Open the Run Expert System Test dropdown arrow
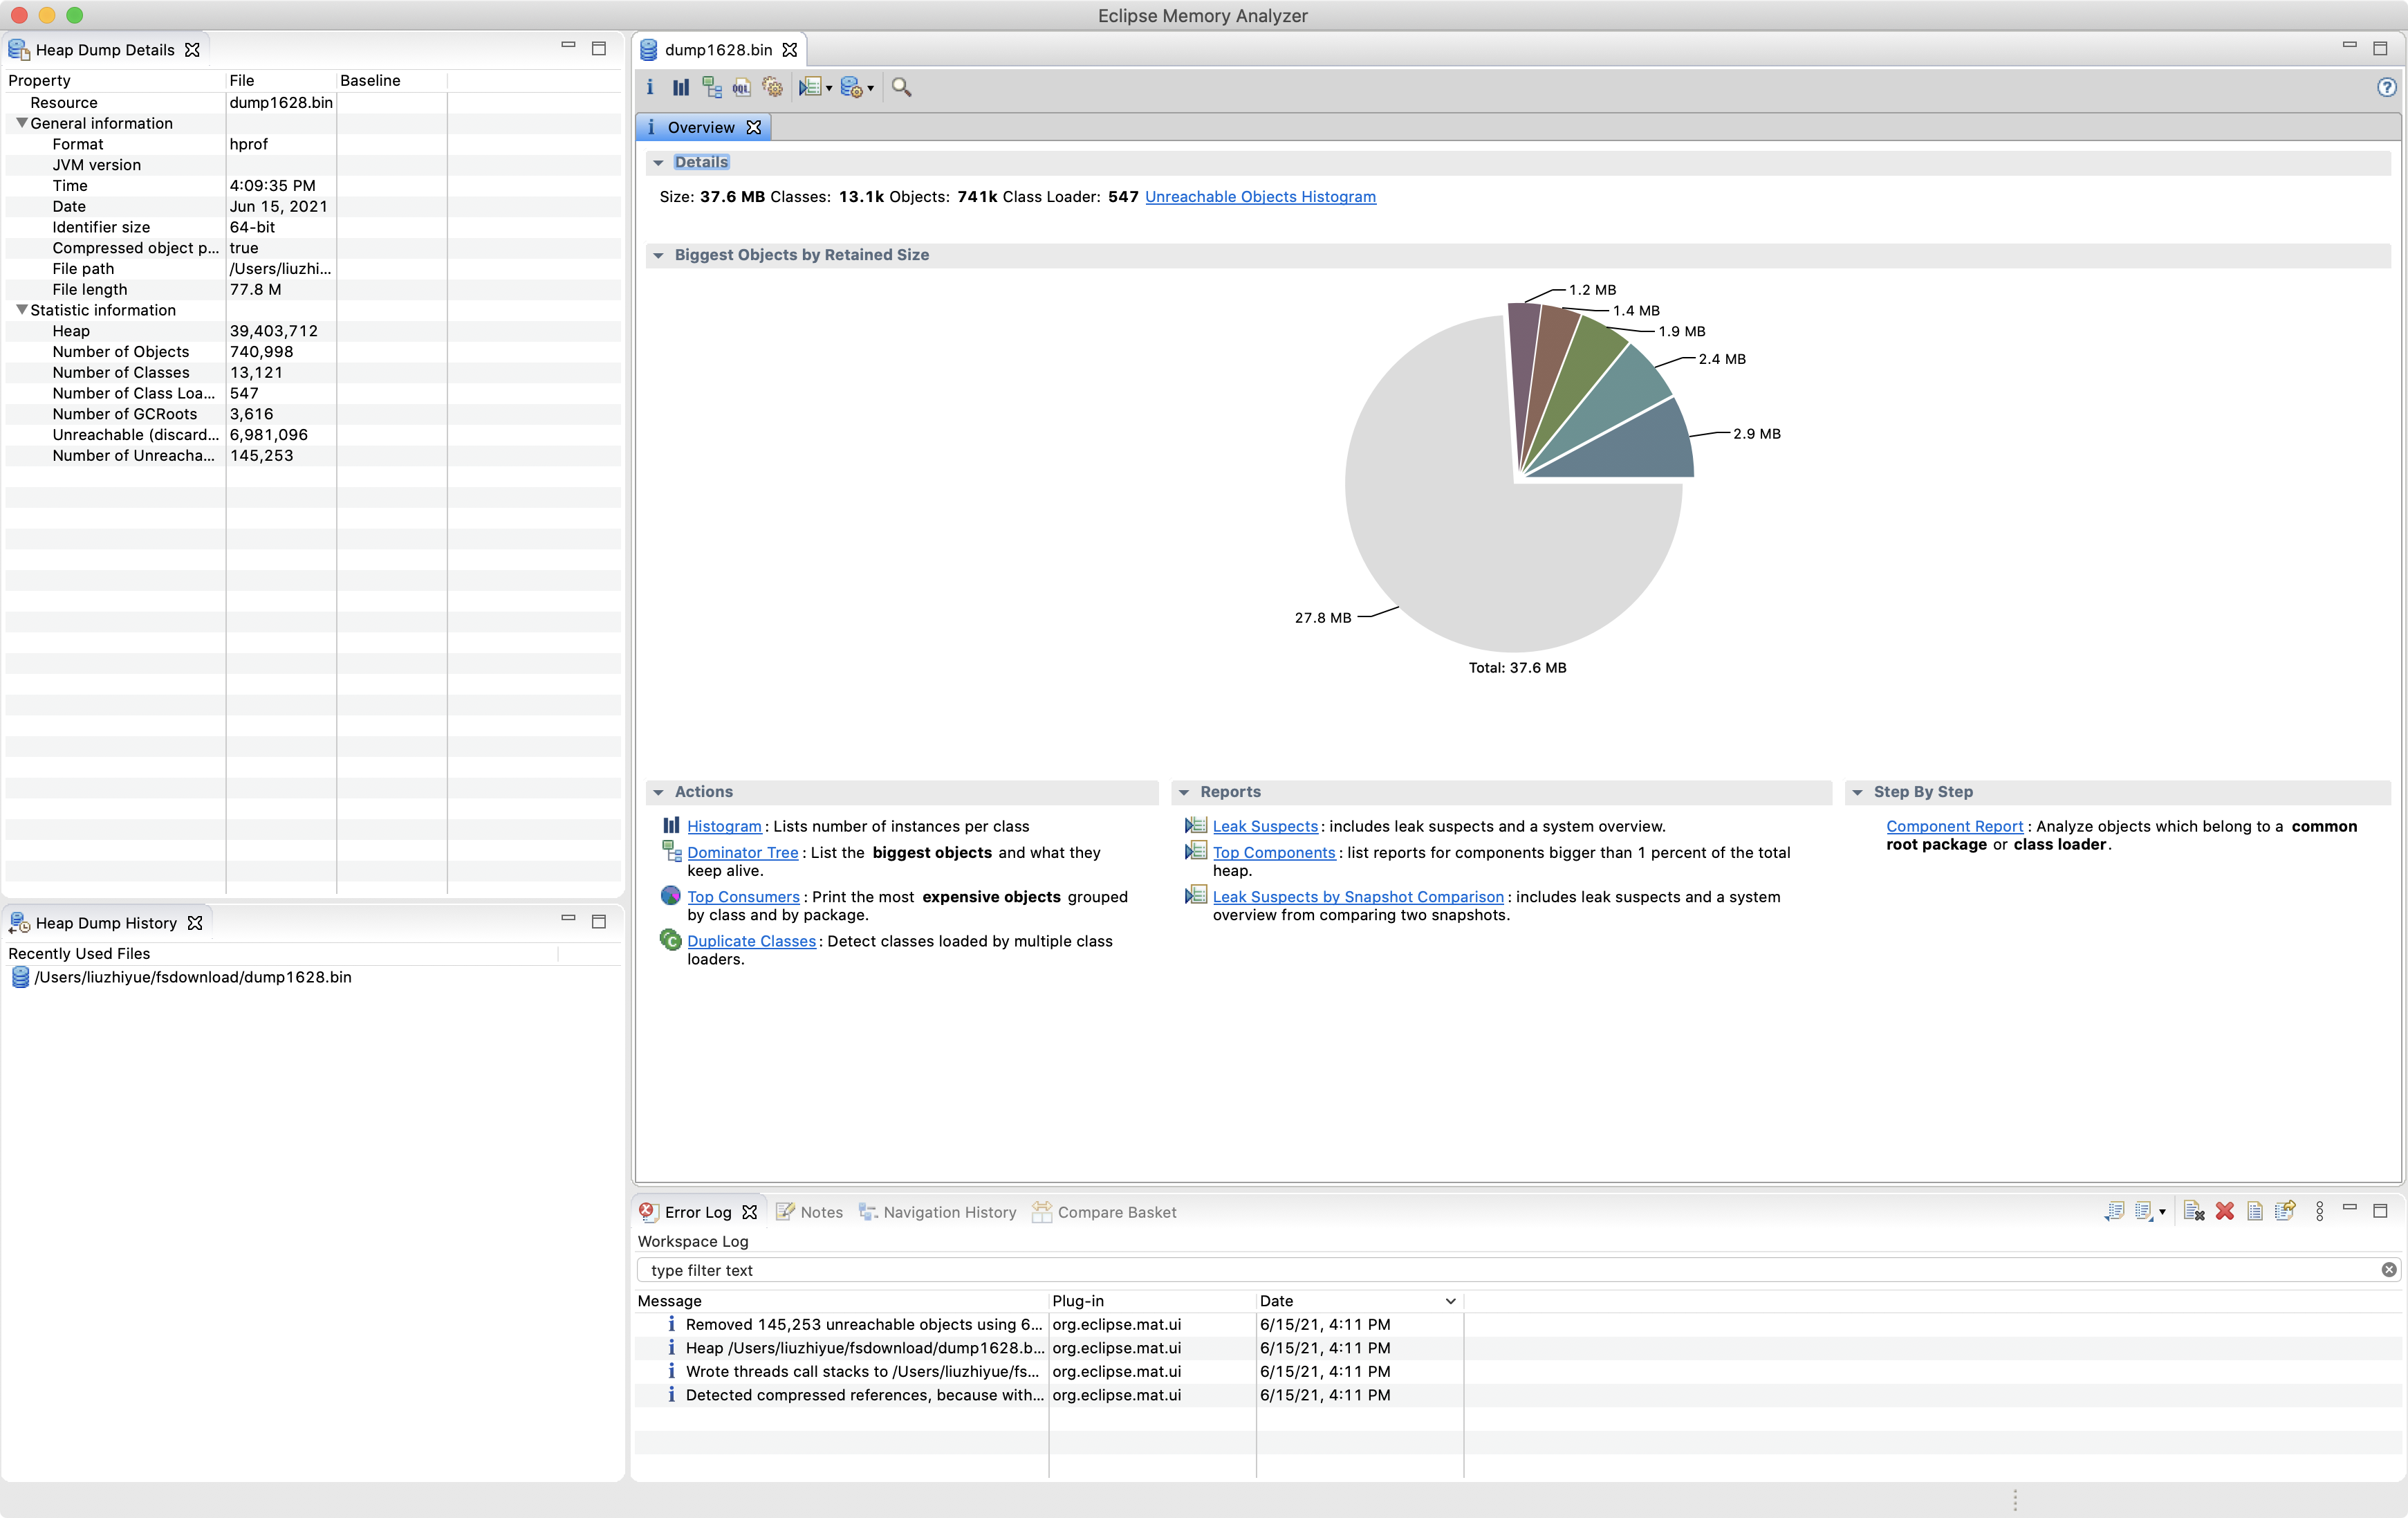This screenshot has width=2408, height=1518. (x=829, y=88)
